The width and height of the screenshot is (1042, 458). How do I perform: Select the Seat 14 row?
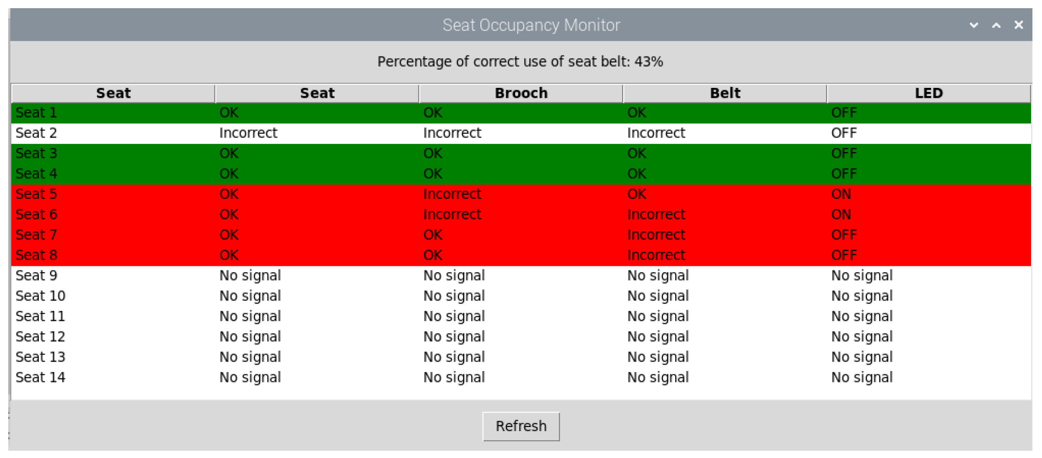(x=40, y=377)
